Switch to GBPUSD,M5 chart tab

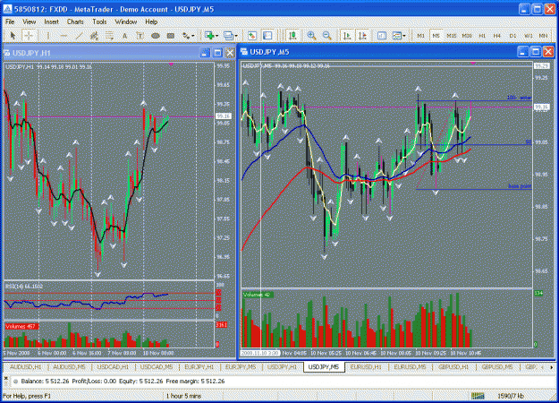coord(497,367)
